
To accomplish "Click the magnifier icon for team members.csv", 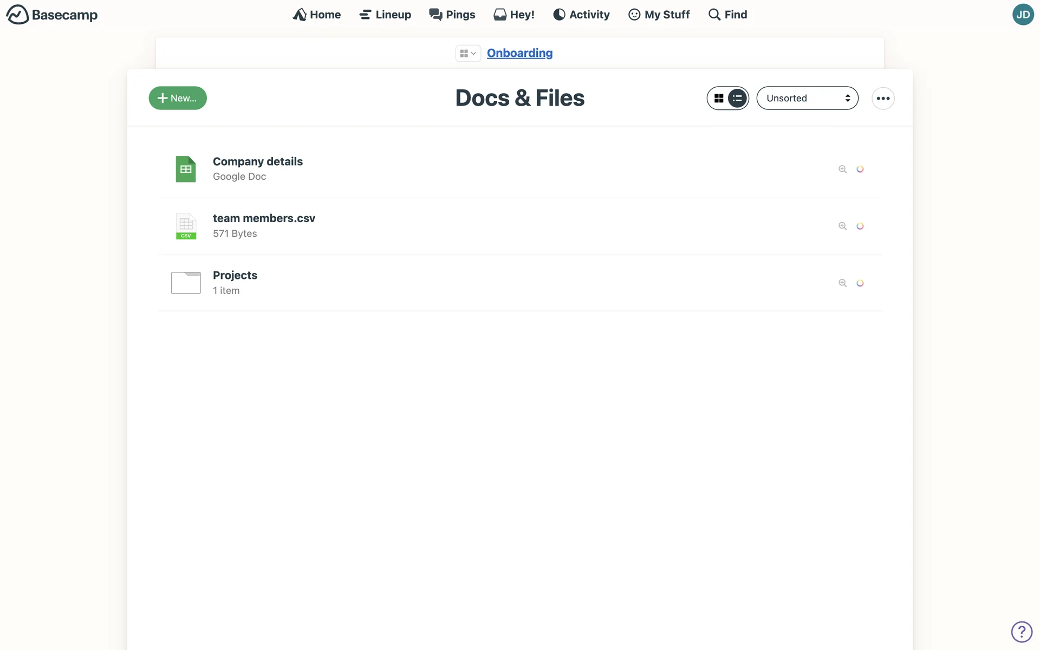I will [x=842, y=226].
